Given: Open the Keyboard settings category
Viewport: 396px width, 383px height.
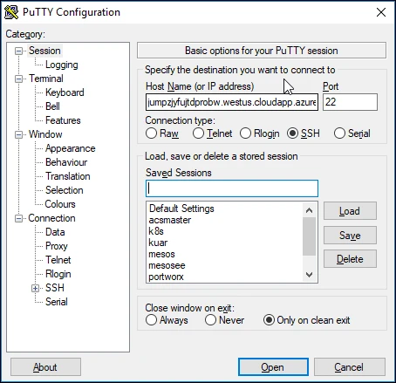Looking at the screenshot, I should click(x=65, y=92).
